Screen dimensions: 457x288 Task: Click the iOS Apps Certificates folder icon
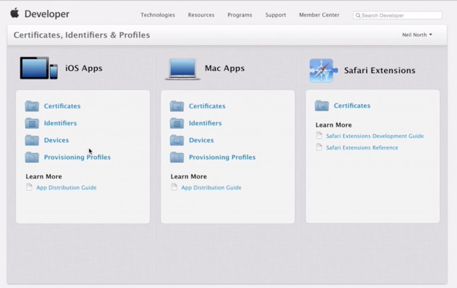pos(32,106)
